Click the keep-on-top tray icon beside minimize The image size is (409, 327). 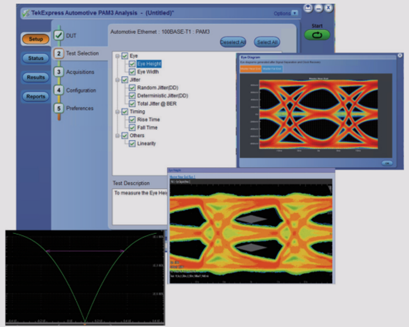click(308, 8)
